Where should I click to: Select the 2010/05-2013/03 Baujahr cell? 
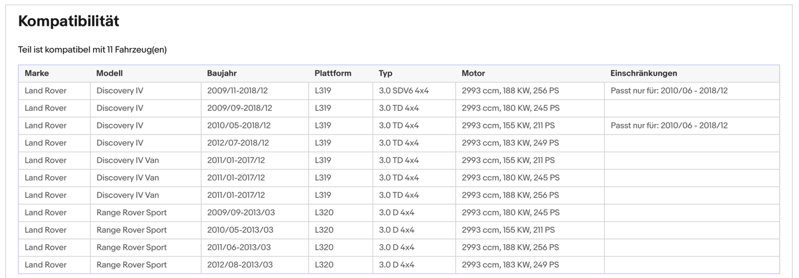[x=240, y=230]
